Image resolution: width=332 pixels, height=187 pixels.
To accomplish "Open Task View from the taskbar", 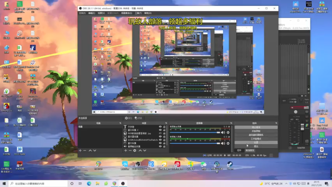I will tap(80, 184).
